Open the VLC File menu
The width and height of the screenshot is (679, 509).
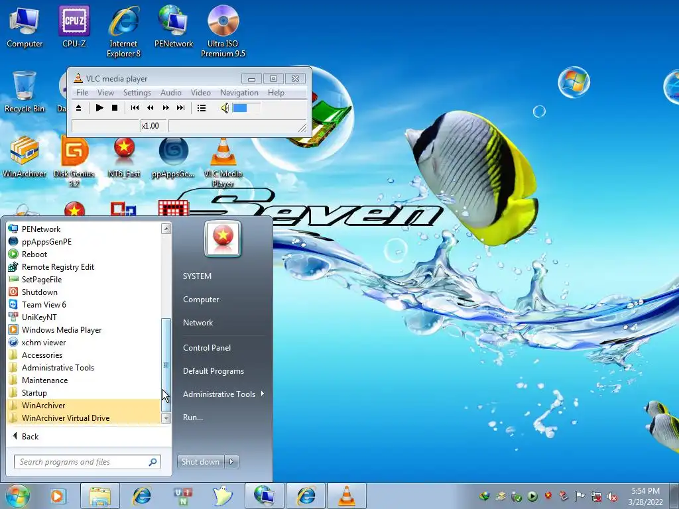[x=82, y=93]
